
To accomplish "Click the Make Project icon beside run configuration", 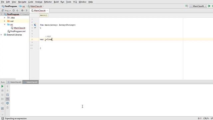I will click(187, 6).
